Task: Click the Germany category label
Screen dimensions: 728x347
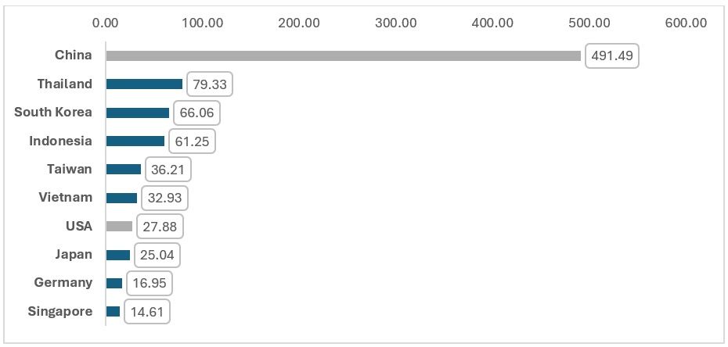Action: click(63, 283)
